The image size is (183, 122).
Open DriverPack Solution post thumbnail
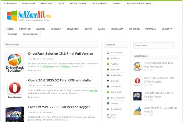click(15, 63)
